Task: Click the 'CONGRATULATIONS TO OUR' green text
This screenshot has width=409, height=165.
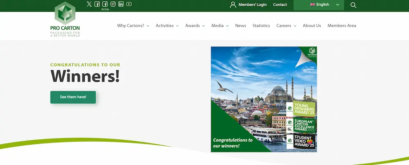Action: point(85,65)
